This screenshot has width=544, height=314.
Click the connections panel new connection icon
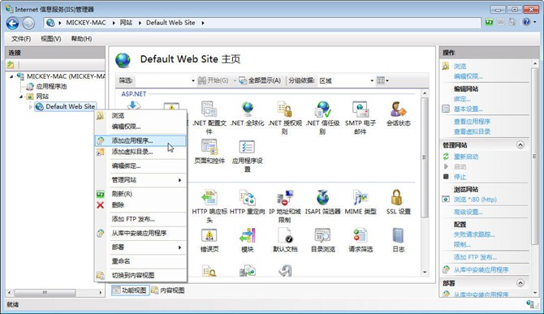(11, 65)
